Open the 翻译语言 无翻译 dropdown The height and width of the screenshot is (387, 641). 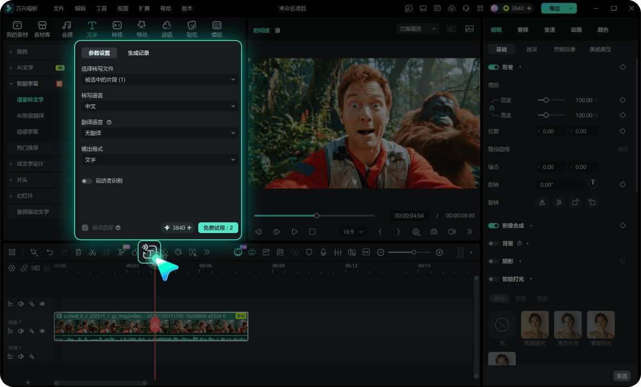[160, 133]
